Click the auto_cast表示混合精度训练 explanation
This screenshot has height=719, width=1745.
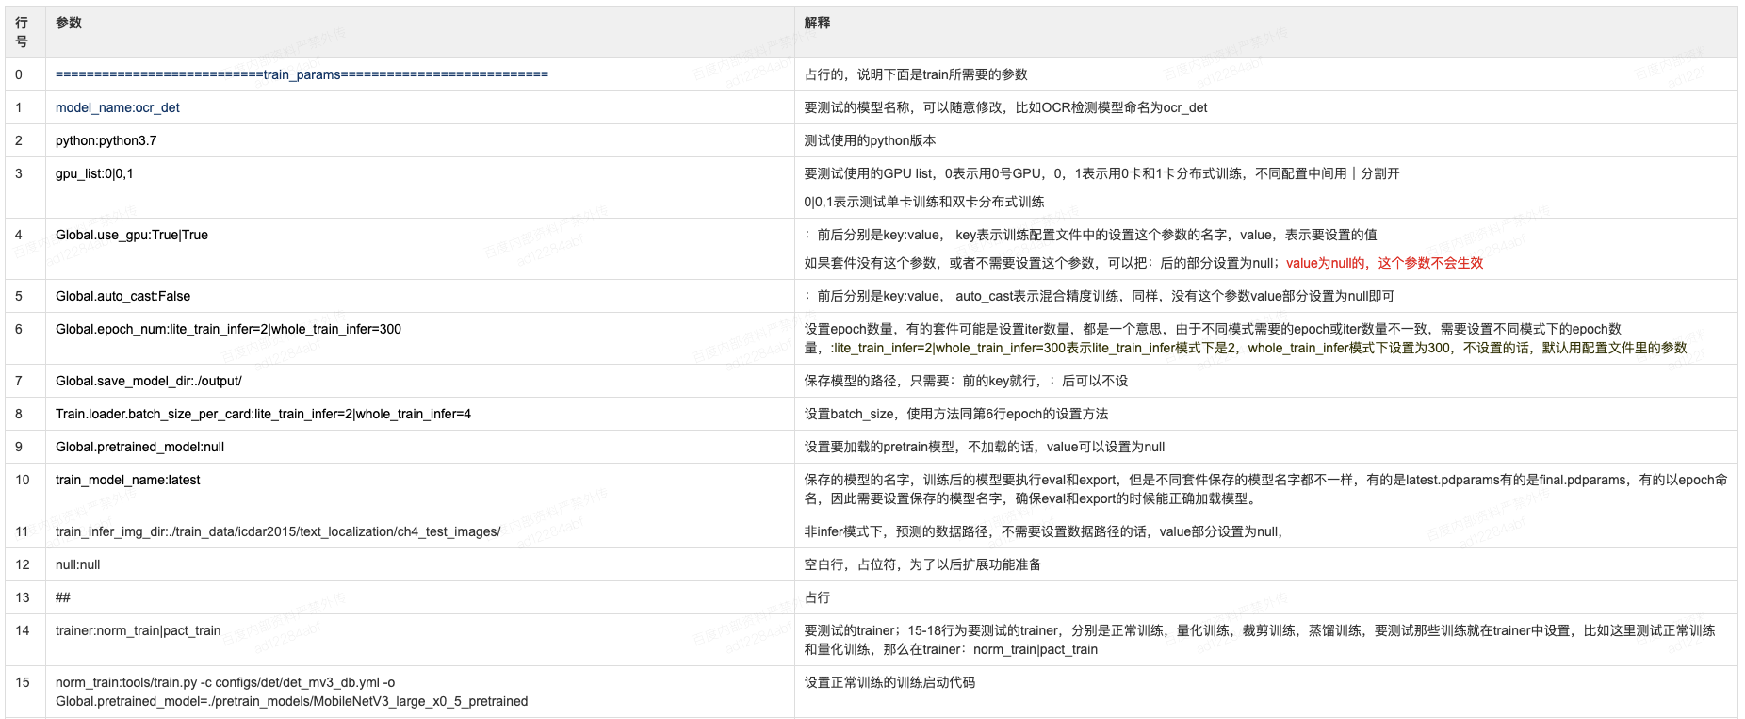pyautogui.click(x=1099, y=296)
